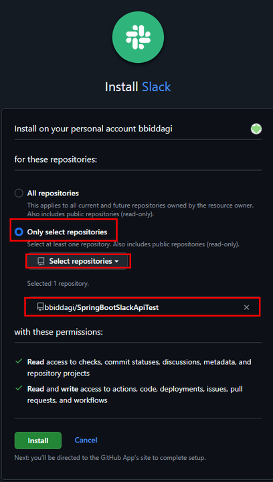Click the caret arrow on Select repositories
Viewport: 273px width, 482px height.
[116, 262]
